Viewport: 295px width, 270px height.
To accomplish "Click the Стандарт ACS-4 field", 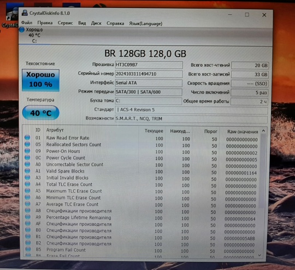I will (191, 110).
